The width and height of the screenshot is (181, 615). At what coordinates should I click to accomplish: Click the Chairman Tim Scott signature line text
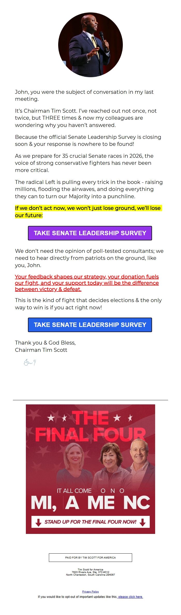pyautogui.click(x=41, y=350)
